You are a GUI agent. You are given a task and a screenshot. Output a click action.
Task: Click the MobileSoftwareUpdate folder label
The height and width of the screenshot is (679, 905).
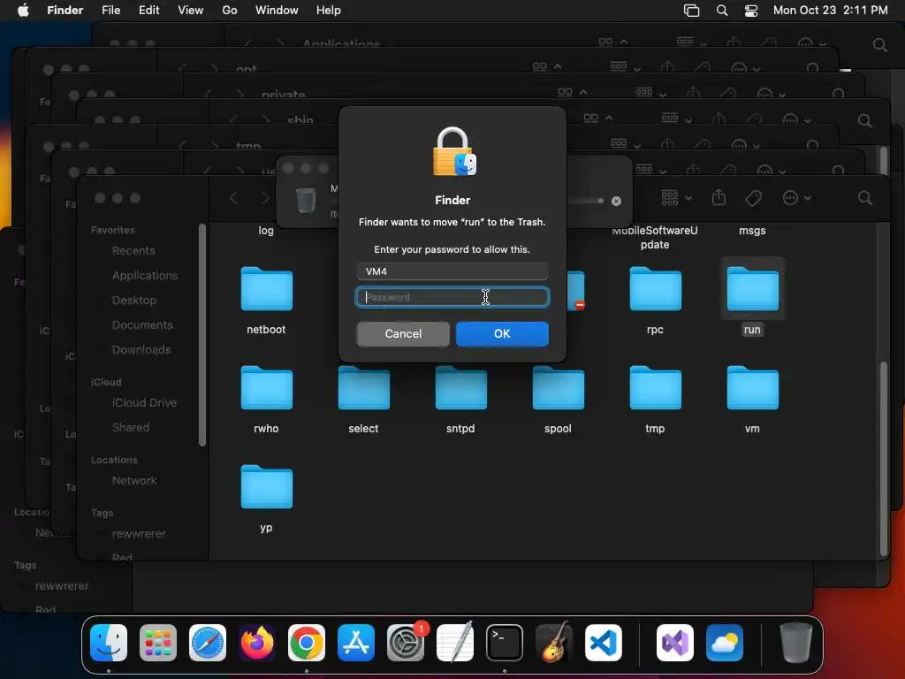pos(655,237)
